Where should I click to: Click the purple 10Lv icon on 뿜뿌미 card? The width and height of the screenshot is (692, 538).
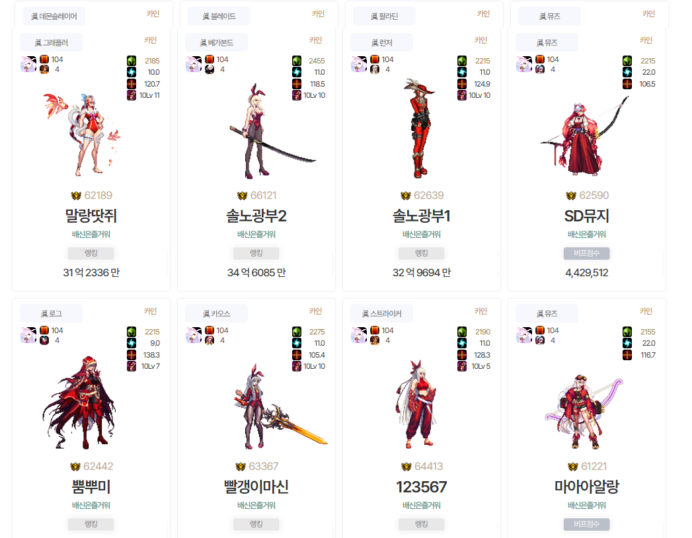[x=132, y=366]
